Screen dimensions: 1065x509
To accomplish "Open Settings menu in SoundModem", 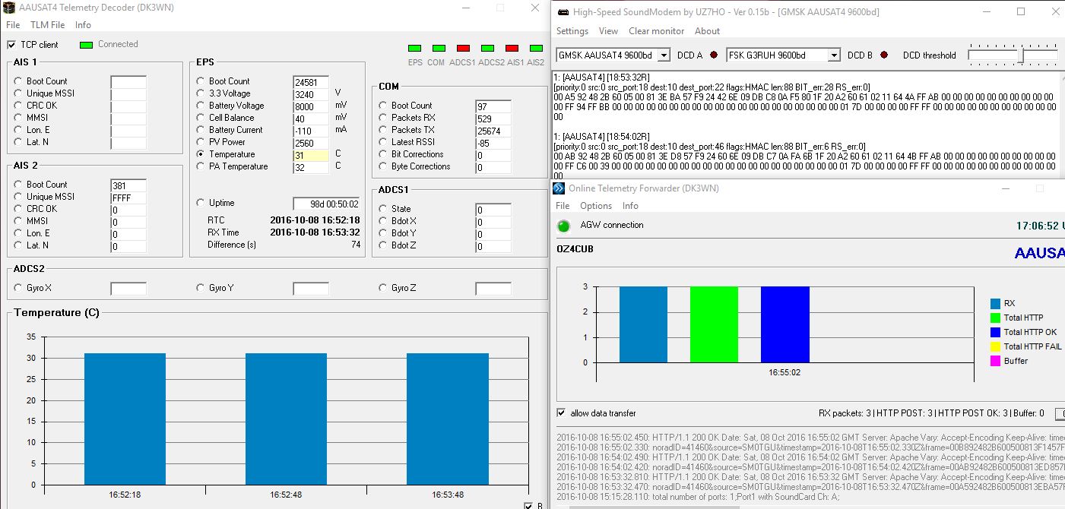I will click(572, 31).
